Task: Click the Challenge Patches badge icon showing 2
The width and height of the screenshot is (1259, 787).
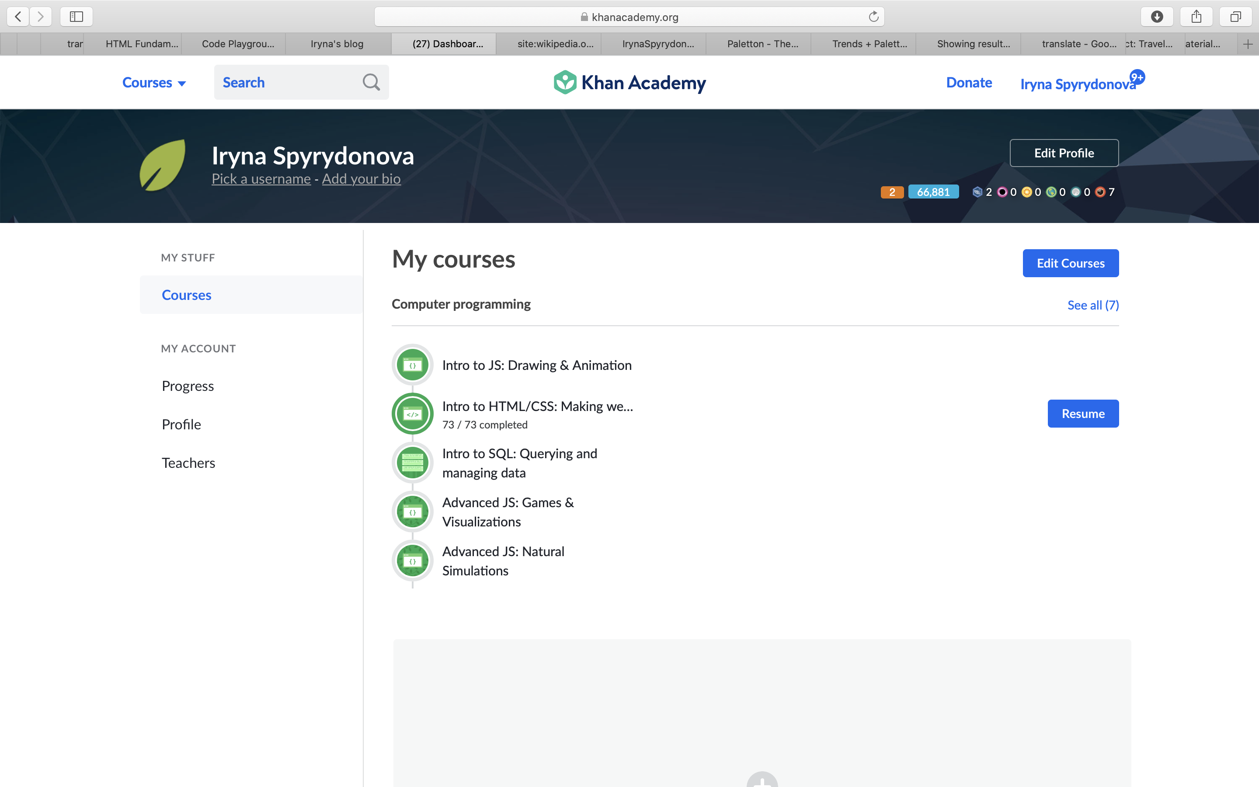Action: 977,192
